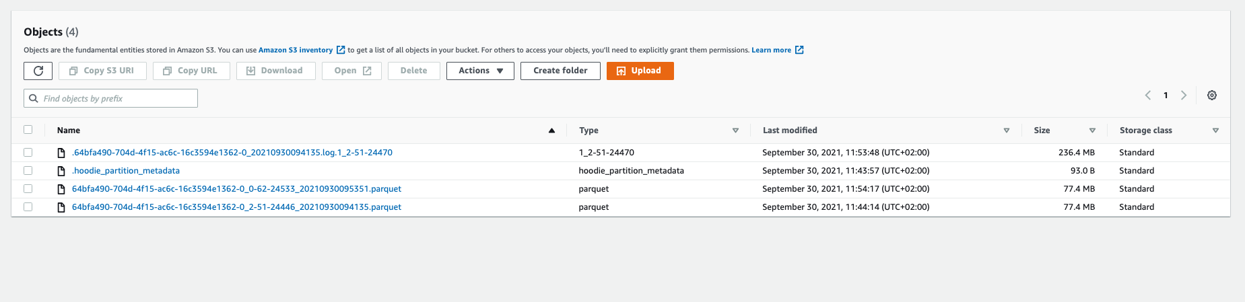Open the Amazon S3 inventory link
Screen dimensions: 1245x302
pyautogui.click(x=296, y=50)
